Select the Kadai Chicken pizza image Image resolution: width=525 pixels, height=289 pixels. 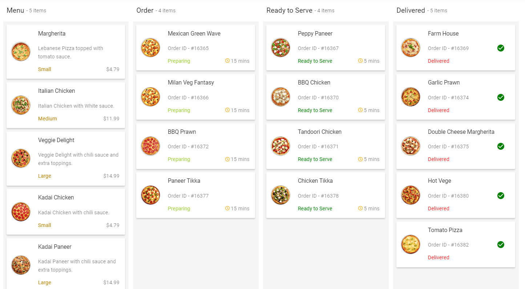(21, 212)
